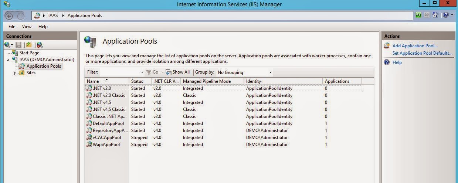The image size is (458, 183).
Task: Select the .NET v2.0 row name
Action: tap(102, 88)
